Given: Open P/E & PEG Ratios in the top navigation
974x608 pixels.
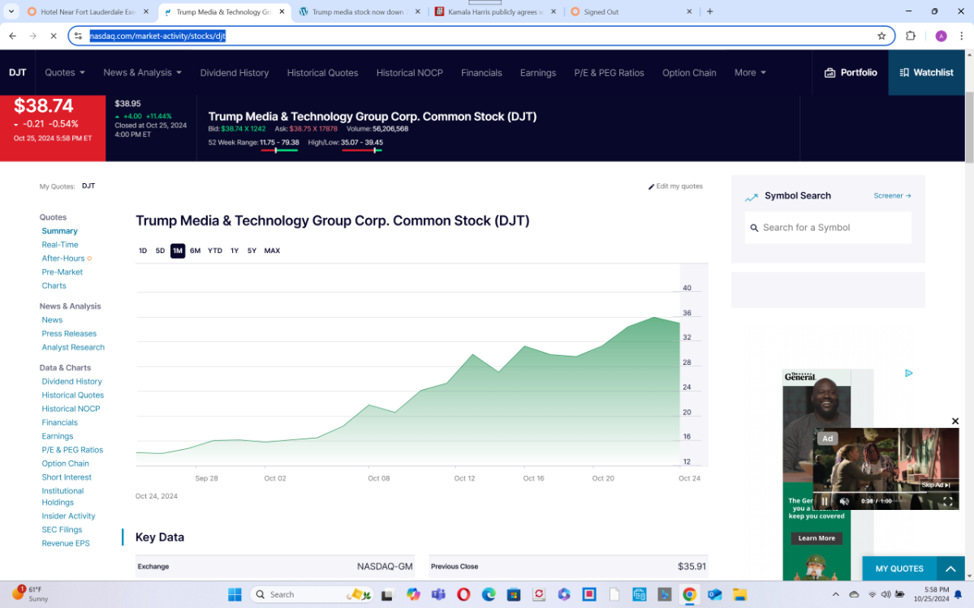Looking at the screenshot, I should pos(609,73).
